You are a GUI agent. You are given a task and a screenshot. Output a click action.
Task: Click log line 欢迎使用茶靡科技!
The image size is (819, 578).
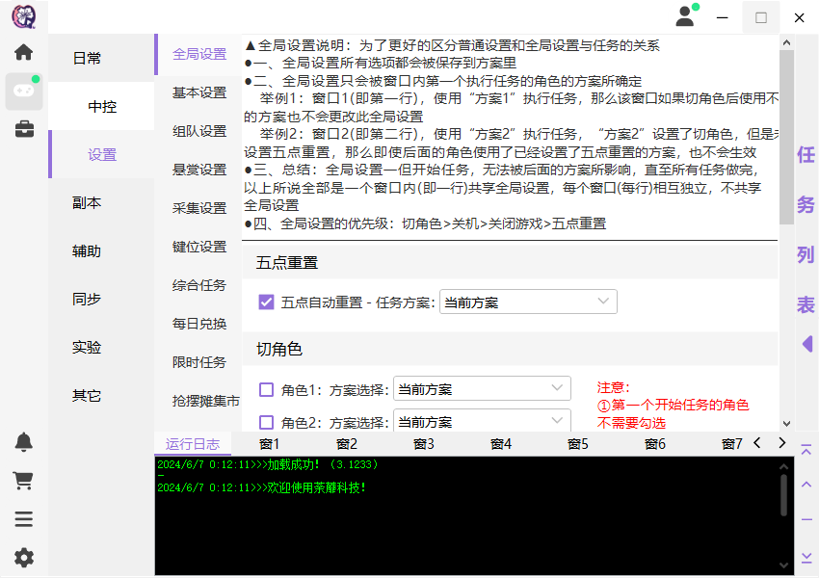(x=261, y=487)
